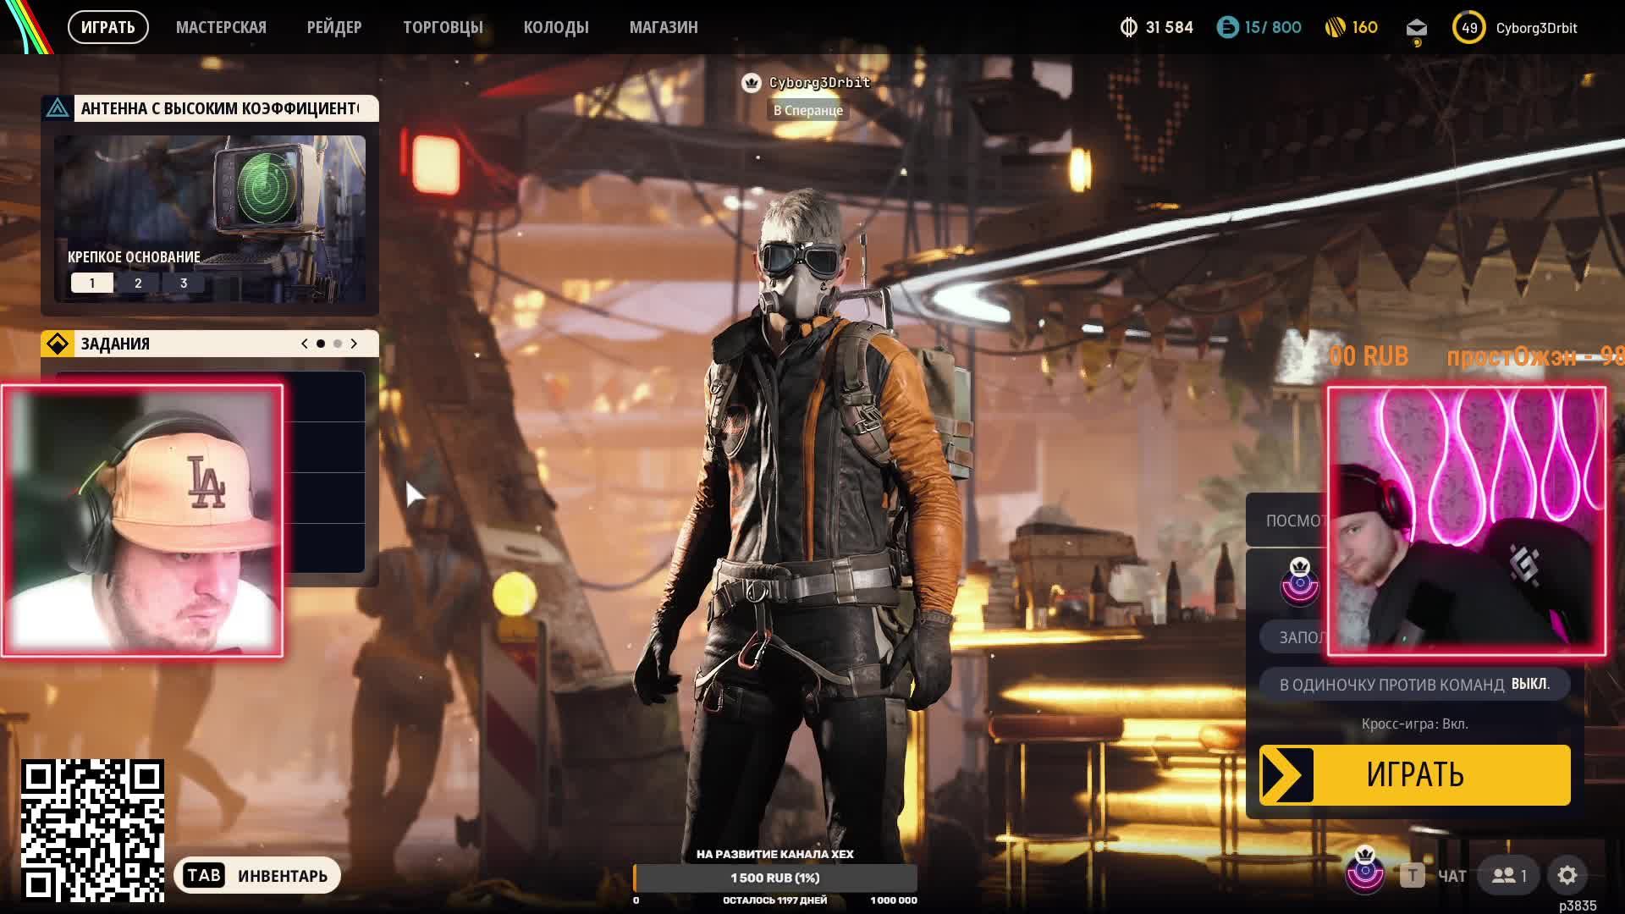
Task: Select stage 1 of Крепкое основание
Action: 92,284
